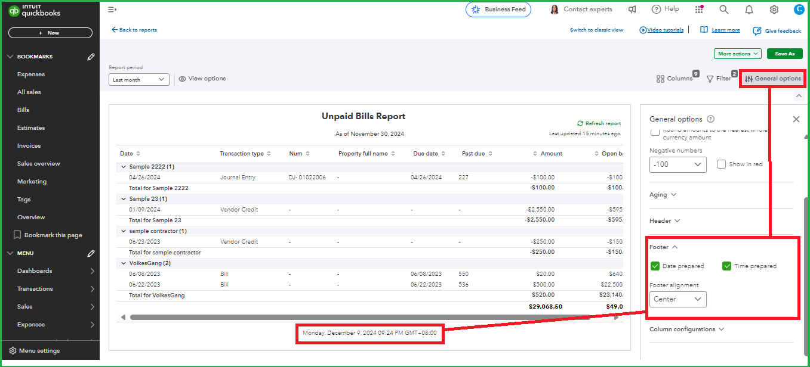Click the notifications bell icon

coord(749,10)
